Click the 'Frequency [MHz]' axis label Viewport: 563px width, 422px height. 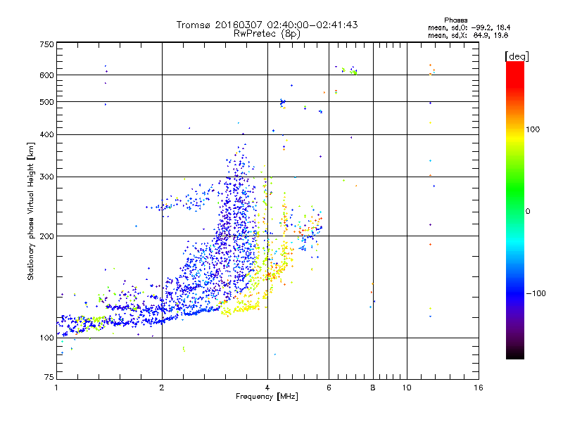click(267, 397)
